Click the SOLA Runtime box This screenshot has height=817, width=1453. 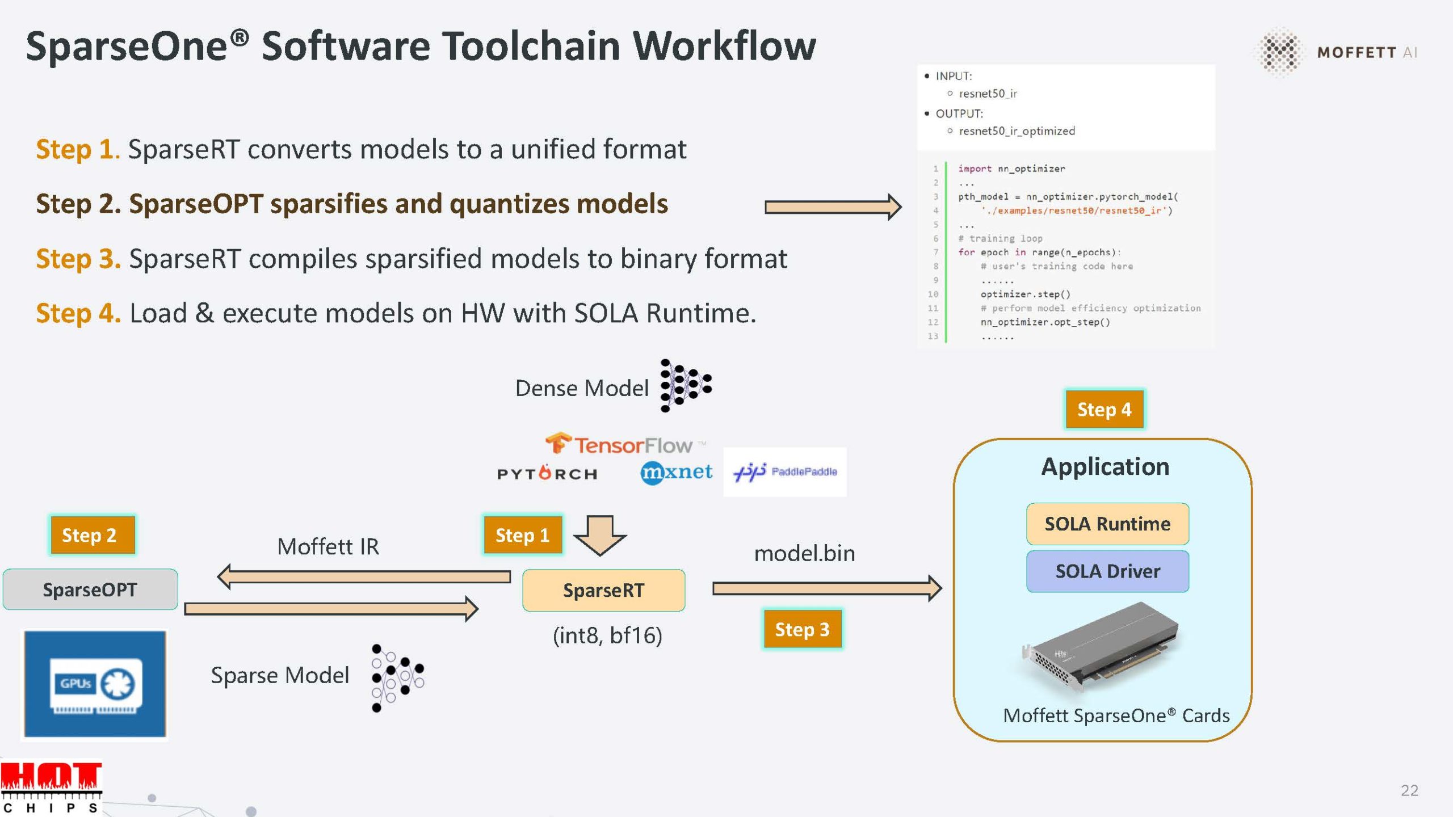pos(1107,524)
